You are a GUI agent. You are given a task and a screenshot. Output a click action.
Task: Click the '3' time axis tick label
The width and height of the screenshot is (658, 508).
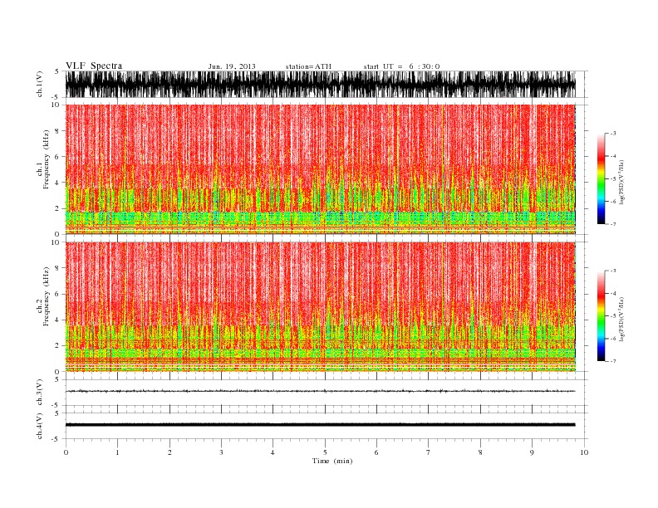(221, 452)
